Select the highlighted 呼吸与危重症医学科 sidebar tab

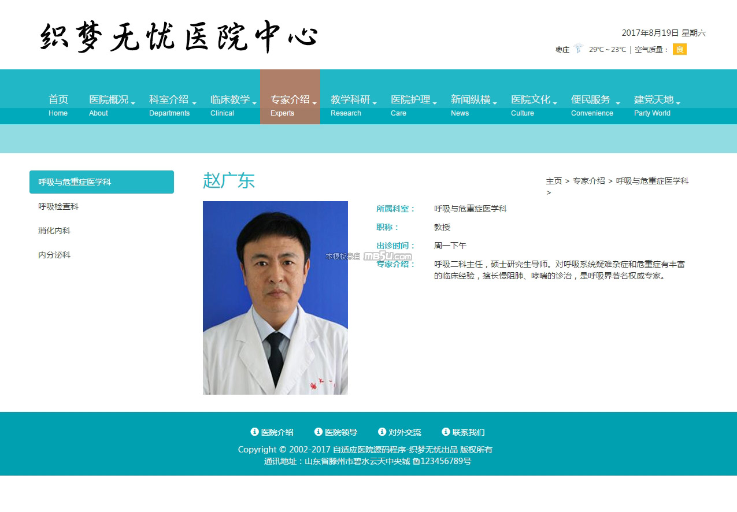[x=101, y=182]
